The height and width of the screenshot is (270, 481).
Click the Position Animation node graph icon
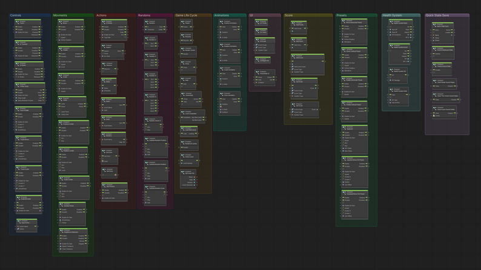[222, 22]
